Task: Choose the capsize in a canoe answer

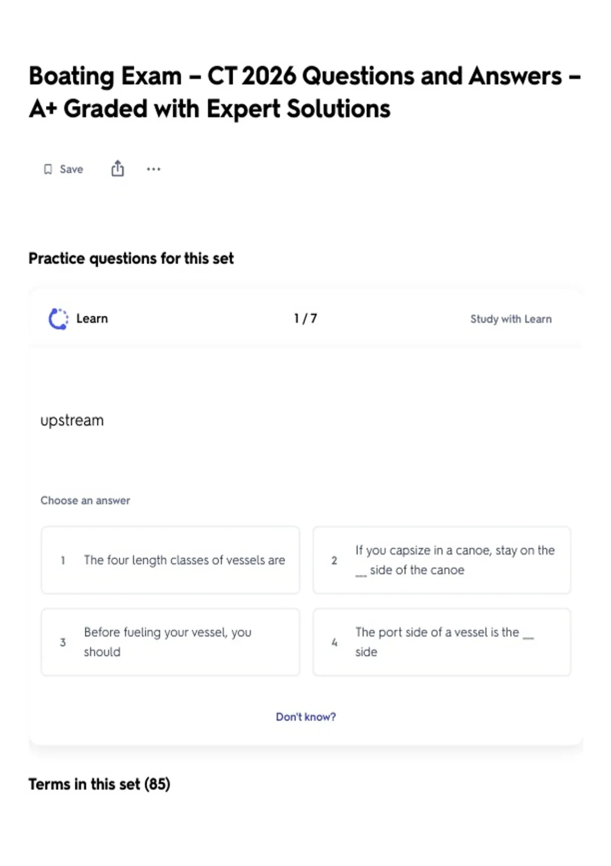Action: pyautogui.click(x=442, y=560)
